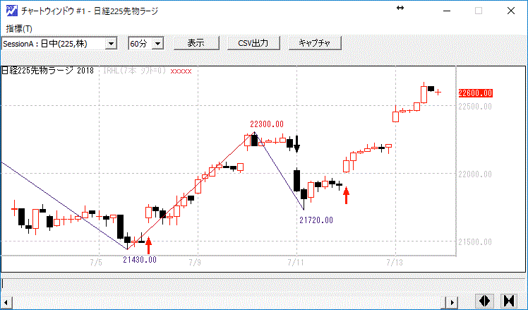
Task: Click the IRHL(7本 シフト=0) indicator label
Action: tap(134, 71)
